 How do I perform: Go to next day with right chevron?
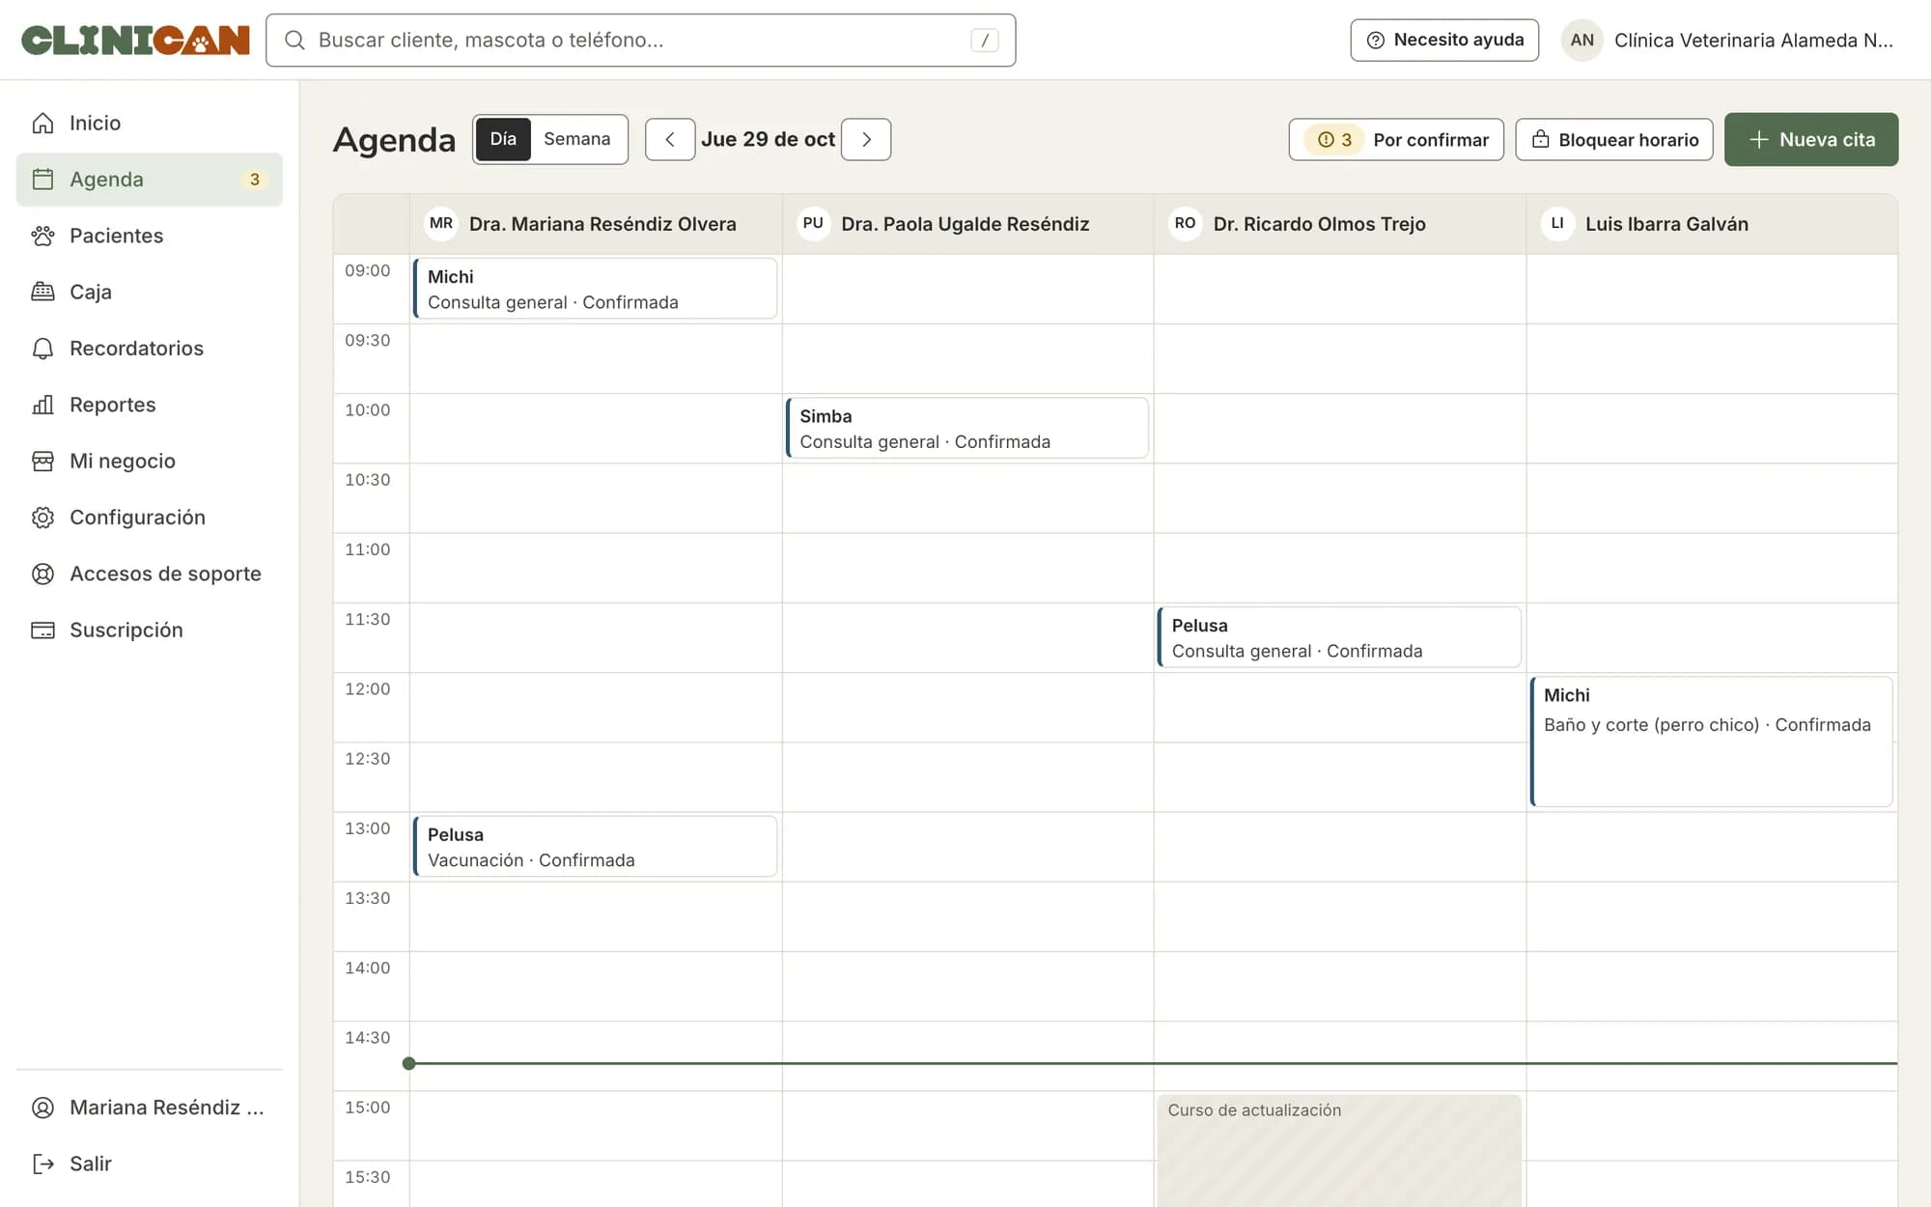point(866,139)
